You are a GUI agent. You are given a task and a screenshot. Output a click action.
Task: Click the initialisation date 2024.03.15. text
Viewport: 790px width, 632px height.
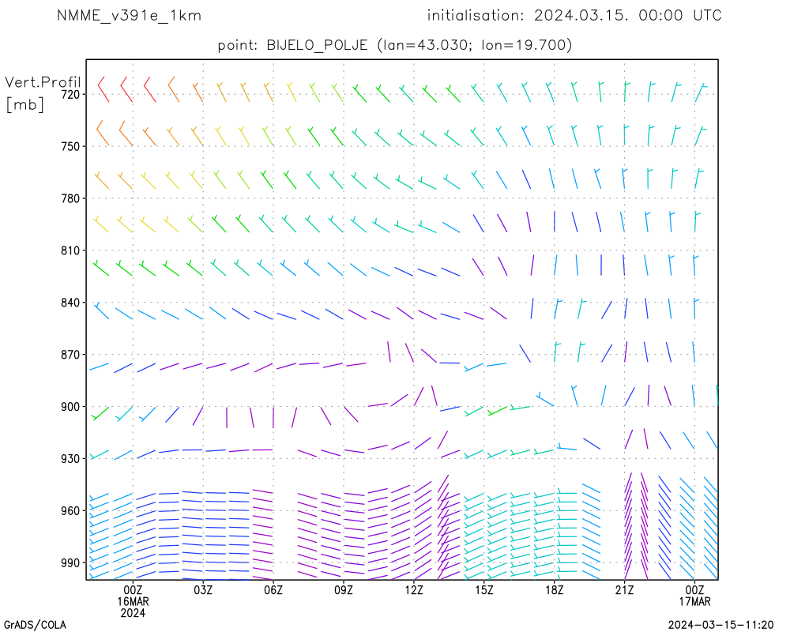pyautogui.click(x=581, y=16)
